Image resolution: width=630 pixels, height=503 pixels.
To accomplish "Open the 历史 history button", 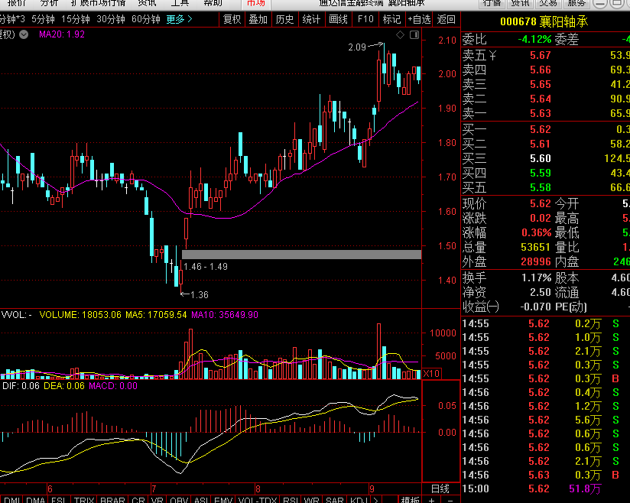I will (285, 19).
